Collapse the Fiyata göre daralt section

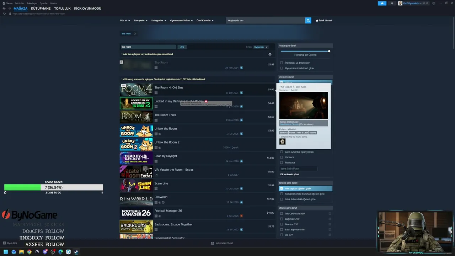(305, 46)
